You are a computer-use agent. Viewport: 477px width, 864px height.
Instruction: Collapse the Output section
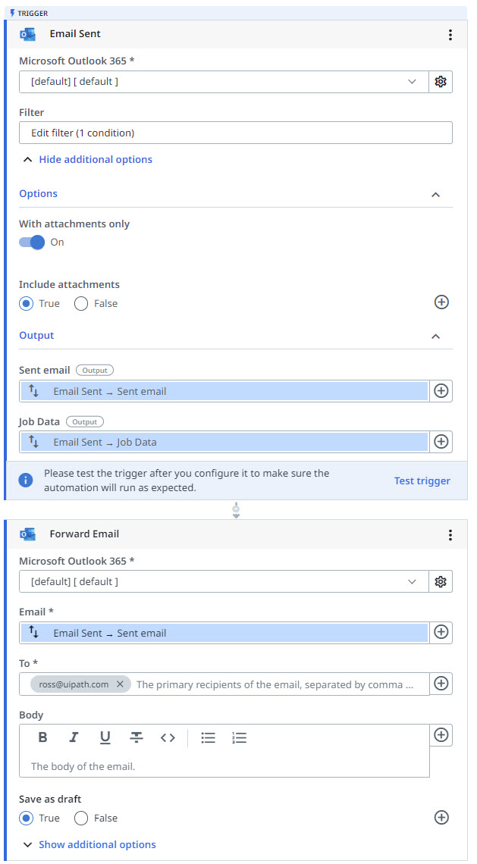[435, 336]
